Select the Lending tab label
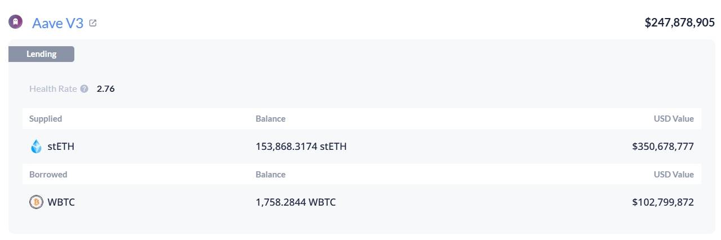Image resolution: width=721 pixels, height=240 pixels. pyautogui.click(x=42, y=54)
